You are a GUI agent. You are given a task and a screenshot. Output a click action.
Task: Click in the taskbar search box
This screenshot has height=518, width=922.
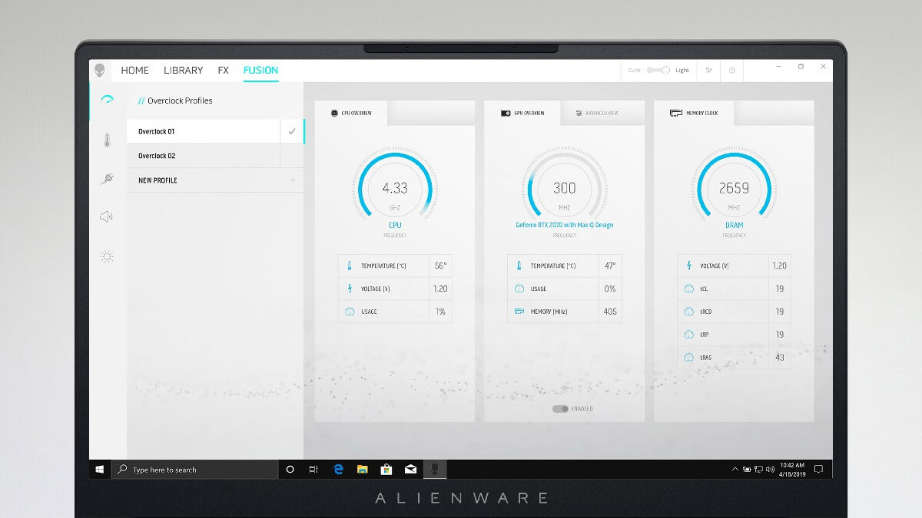(196, 469)
